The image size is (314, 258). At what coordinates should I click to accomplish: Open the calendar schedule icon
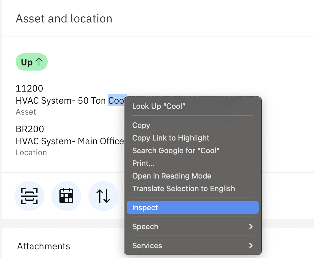pos(66,196)
